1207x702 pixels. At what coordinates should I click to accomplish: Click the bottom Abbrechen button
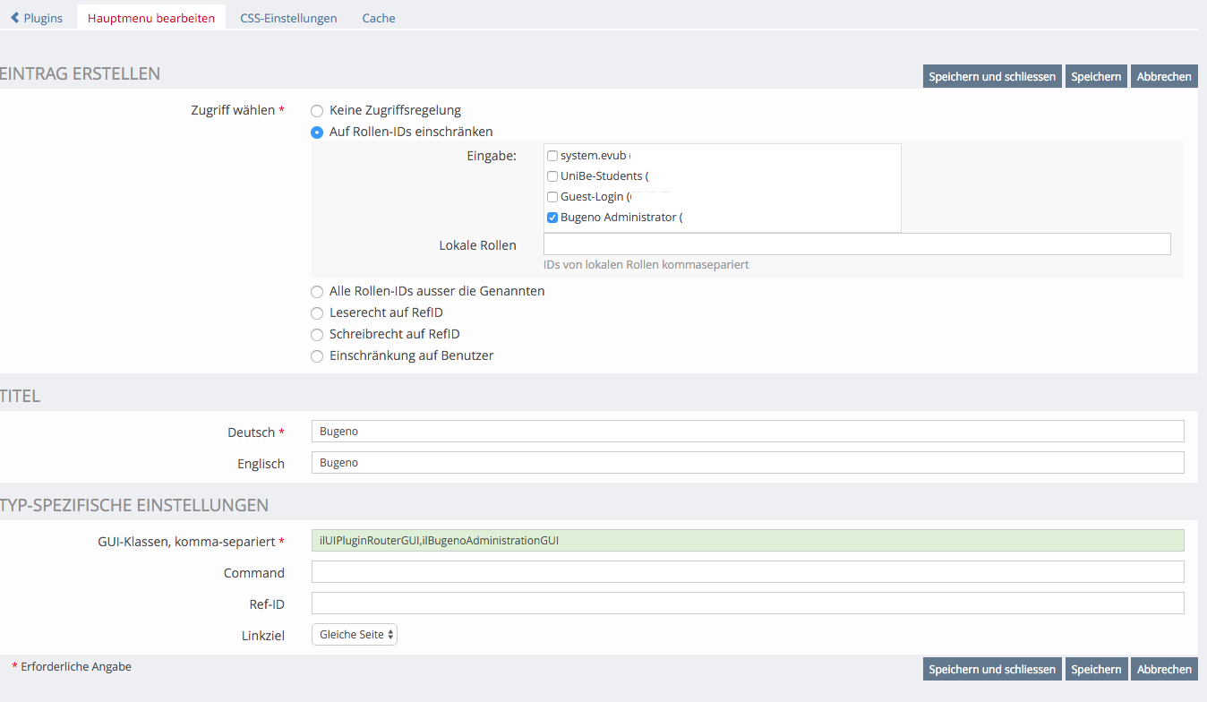point(1164,670)
